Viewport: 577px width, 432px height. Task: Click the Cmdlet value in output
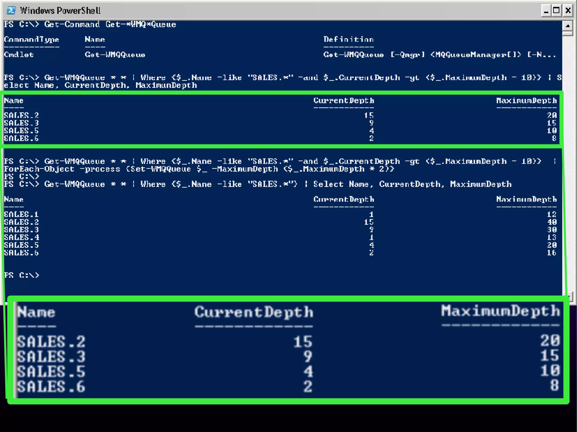[x=19, y=55]
